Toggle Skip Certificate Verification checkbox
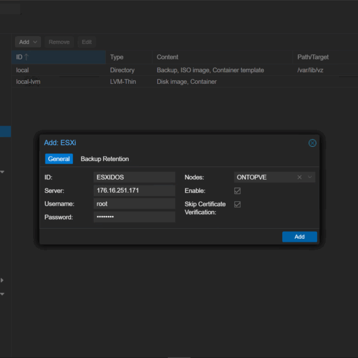The image size is (358, 358). click(x=237, y=204)
